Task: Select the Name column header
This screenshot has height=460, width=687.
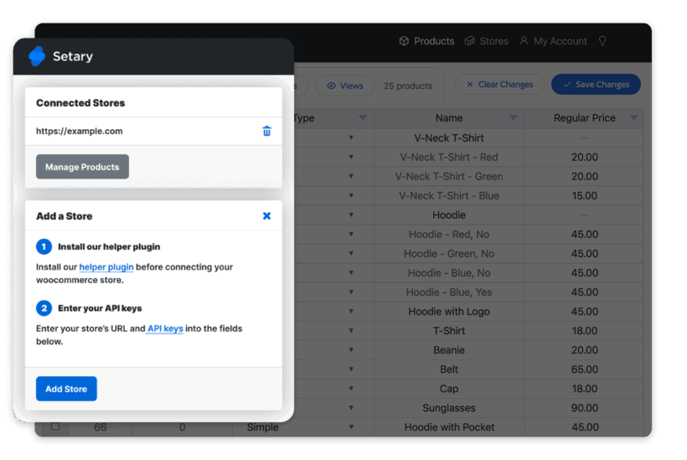Action: pos(449,118)
